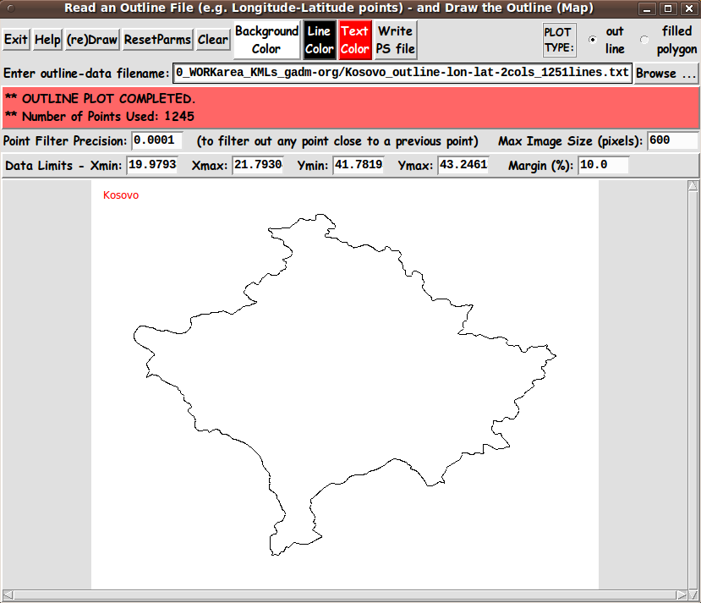Image resolution: width=701 pixels, height=603 pixels.
Task: Edit Max Image Size pixels field
Action: [x=672, y=140]
